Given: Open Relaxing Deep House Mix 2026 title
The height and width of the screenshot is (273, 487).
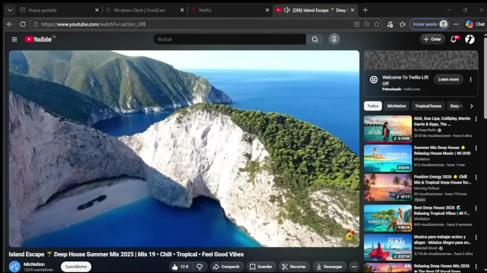Looking at the screenshot, I should (442, 268).
